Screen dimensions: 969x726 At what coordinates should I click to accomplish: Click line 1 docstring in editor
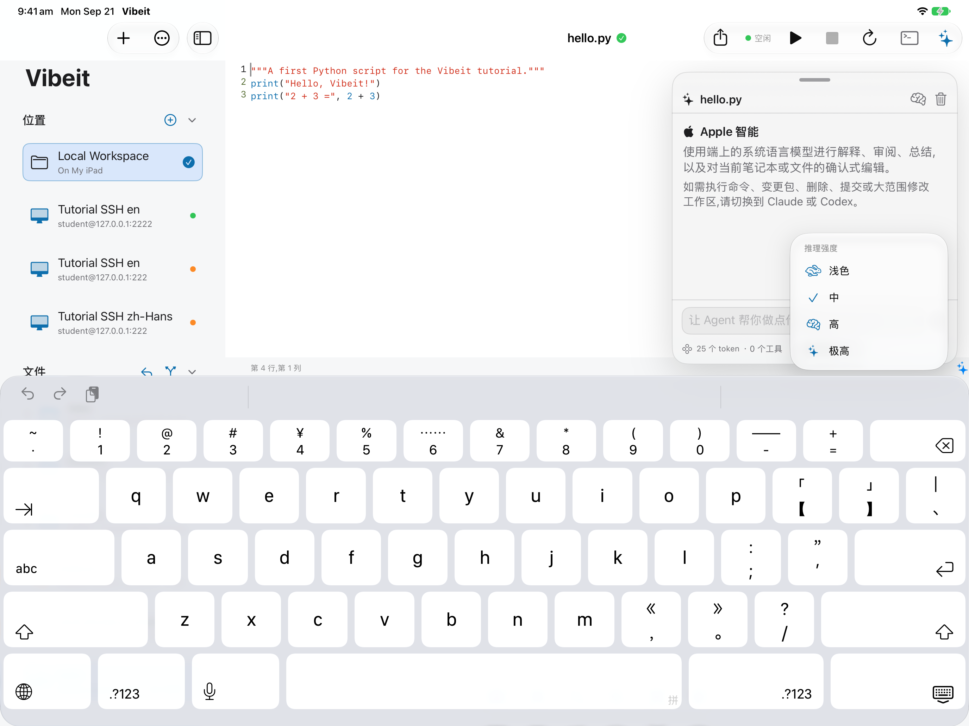click(x=397, y=70)
